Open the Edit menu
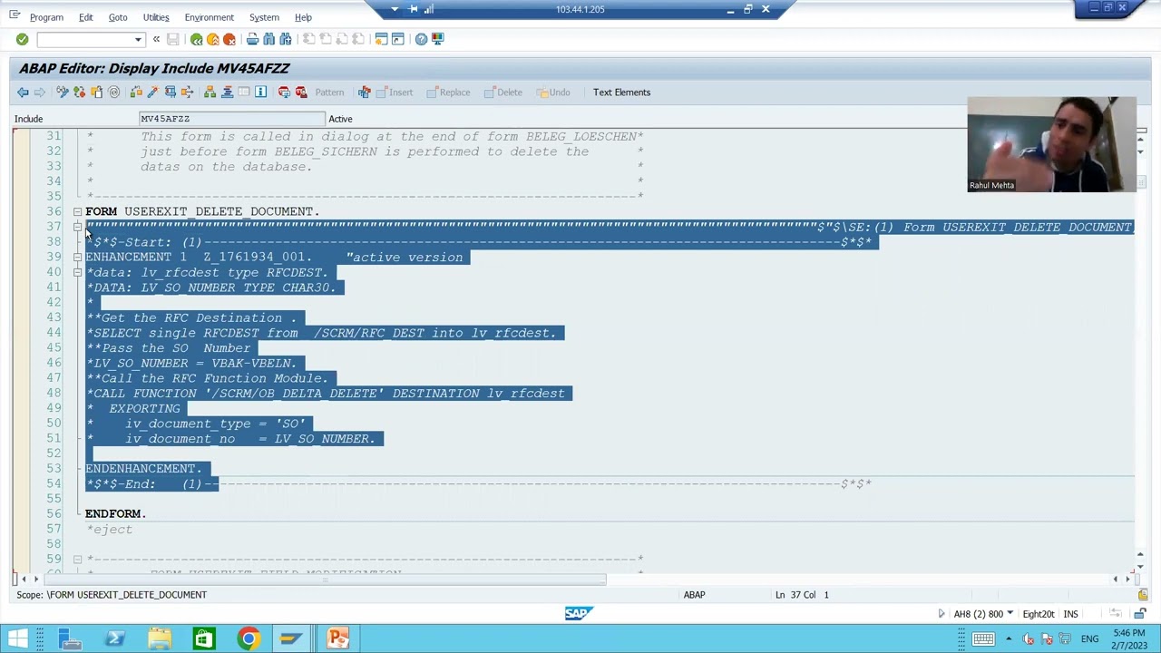The height and width of the screenshot is (653, 1161). click(85, 17)
